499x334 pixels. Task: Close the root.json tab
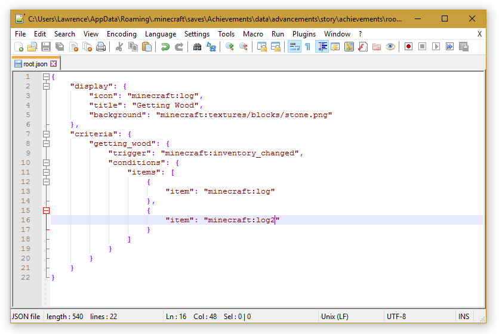pyautogui.click(x=54, y=64)
